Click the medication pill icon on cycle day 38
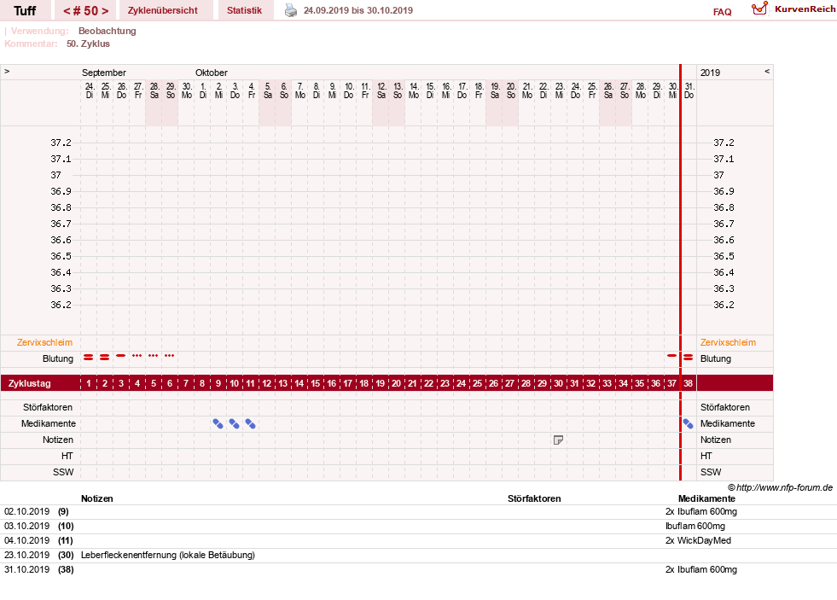 (x=688, y=424)
